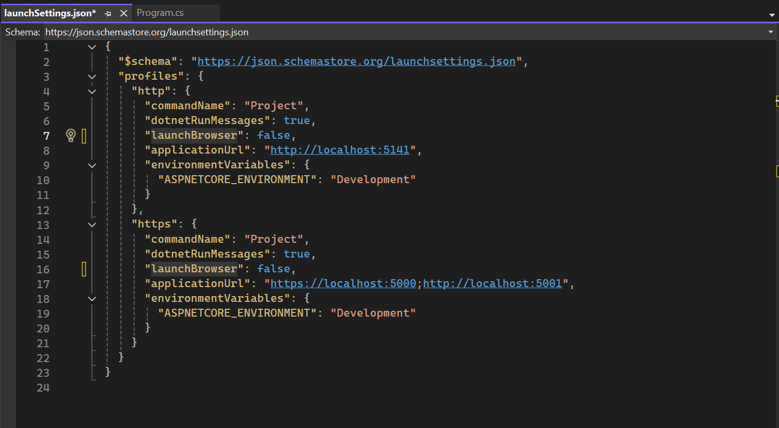Click the "profiles" key
The width and height of the screenshot is (779, 428).
tap(152, 76)
